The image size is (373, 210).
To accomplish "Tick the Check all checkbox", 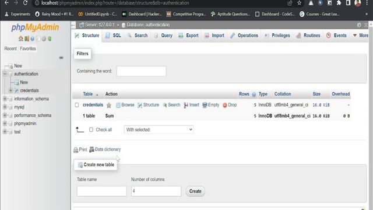I will (91, 129).
